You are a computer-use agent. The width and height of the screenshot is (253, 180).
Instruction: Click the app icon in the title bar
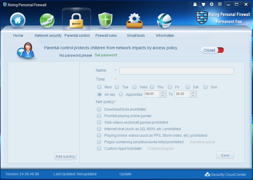click(5, 4)
